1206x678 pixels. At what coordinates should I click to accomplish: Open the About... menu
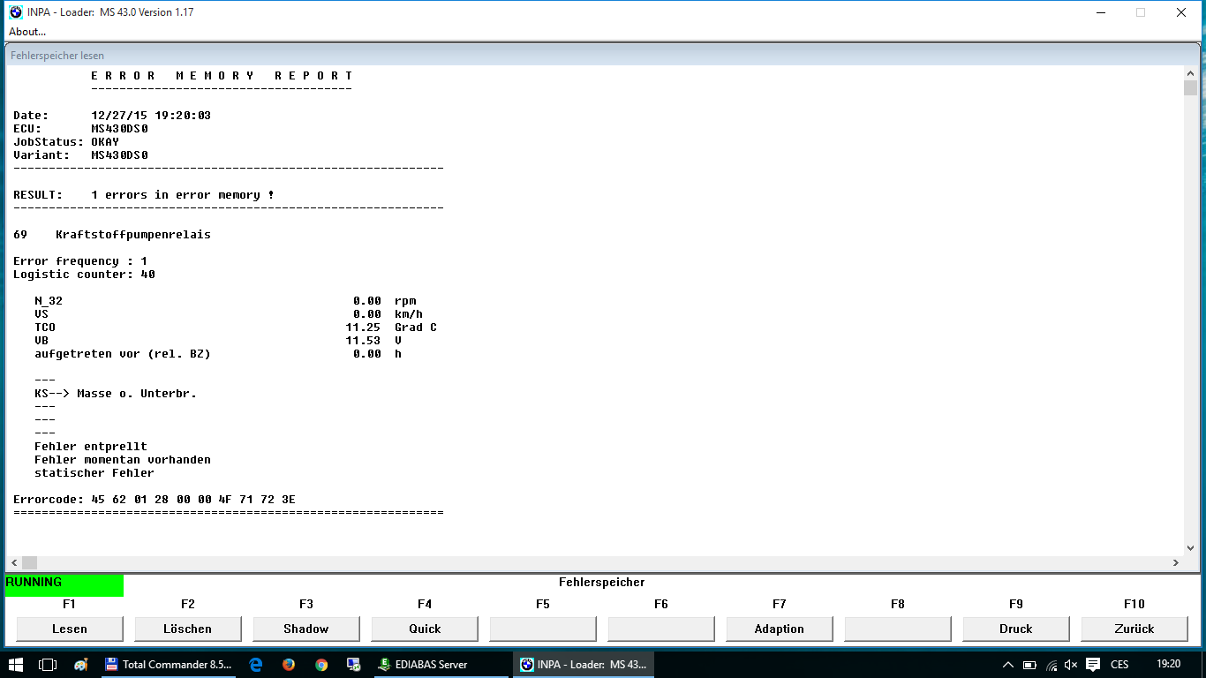[27, 32]
